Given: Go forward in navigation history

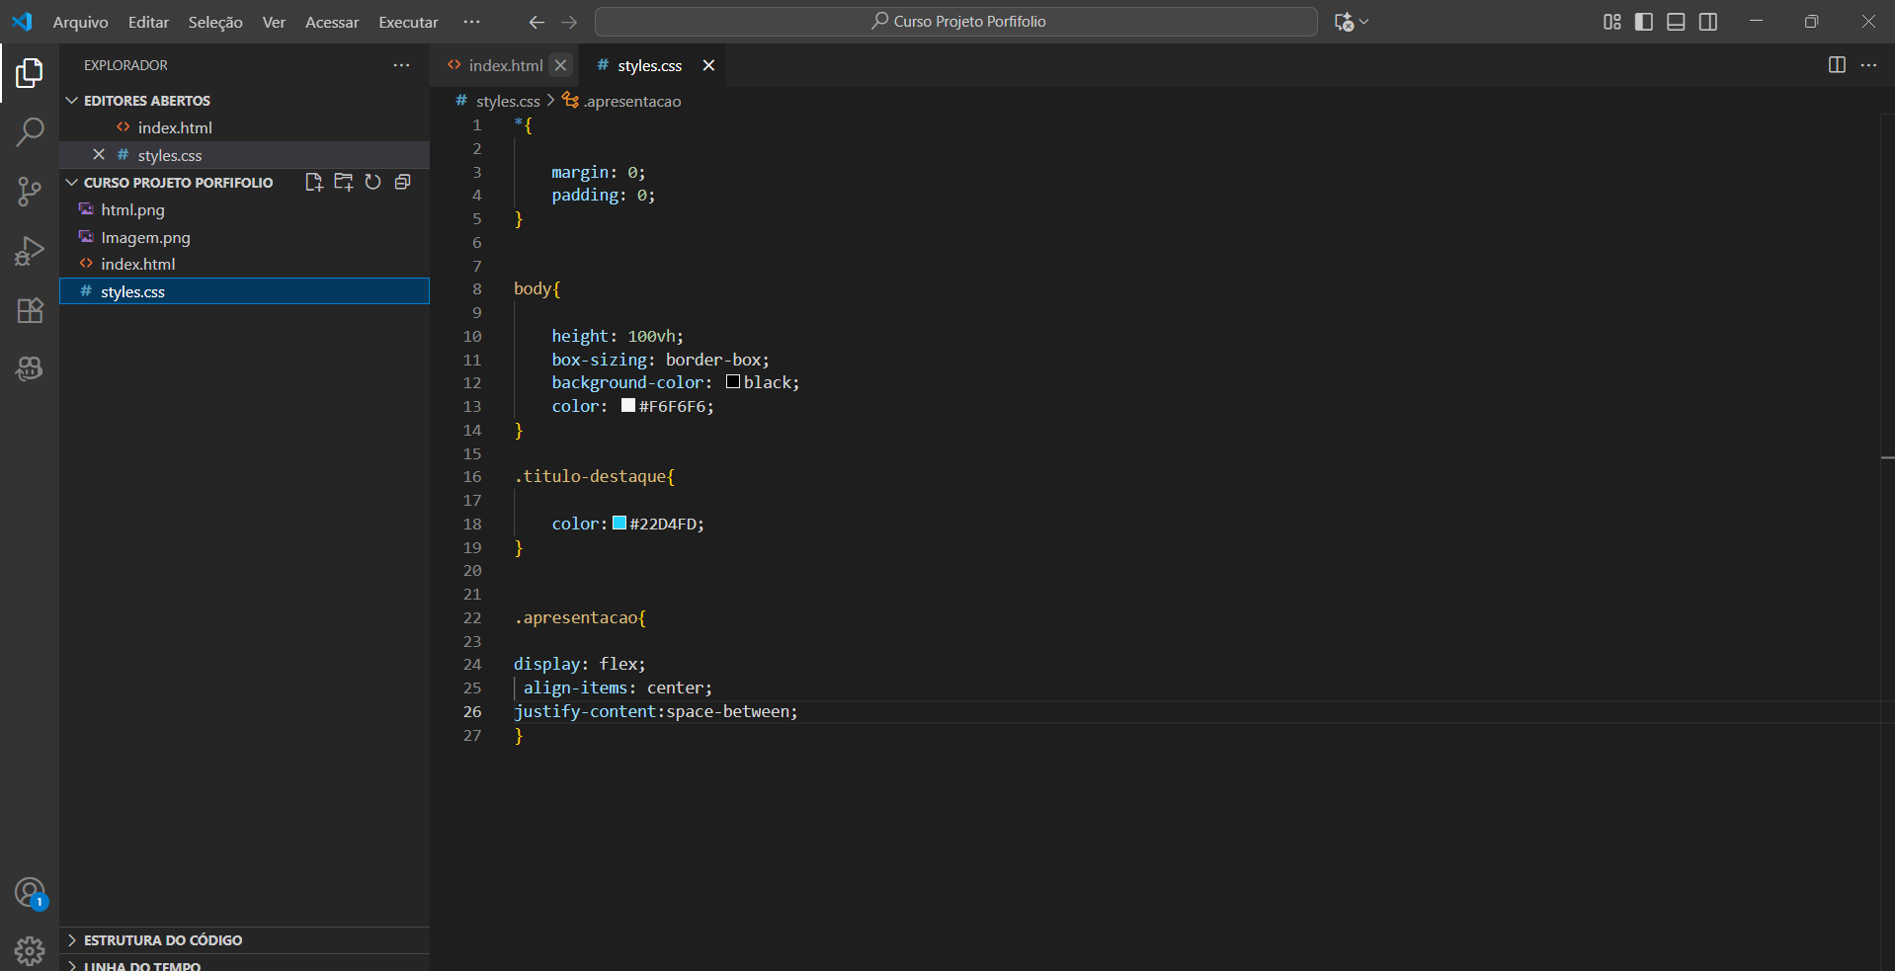Looking at the screenshot, I should point(569,22).
